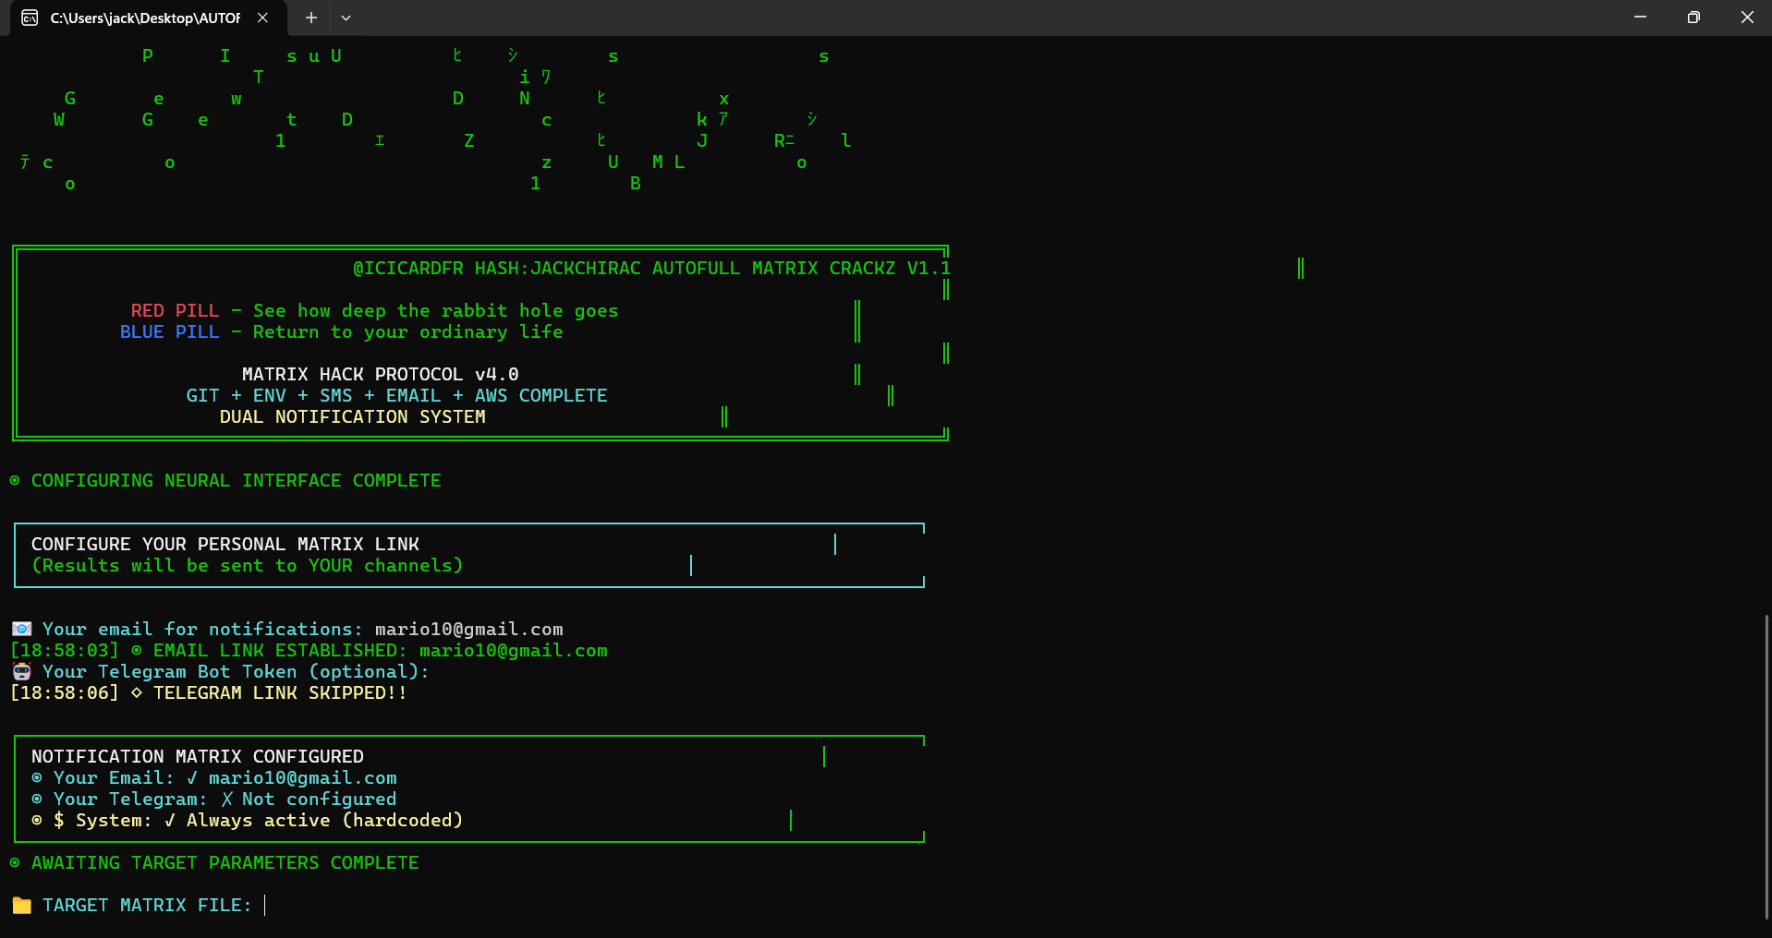Click the icon before AWAITING TARGET PARAMETERS

tap(13, 862)
